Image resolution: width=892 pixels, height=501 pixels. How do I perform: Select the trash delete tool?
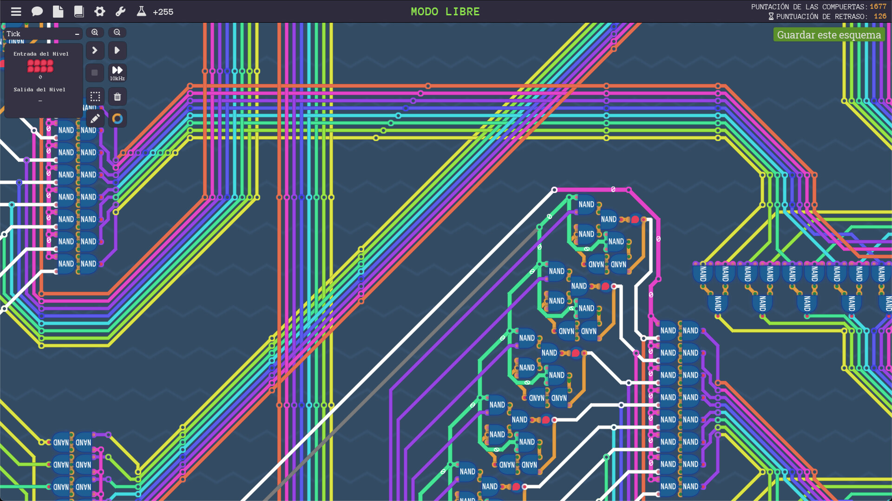[117, 96]
